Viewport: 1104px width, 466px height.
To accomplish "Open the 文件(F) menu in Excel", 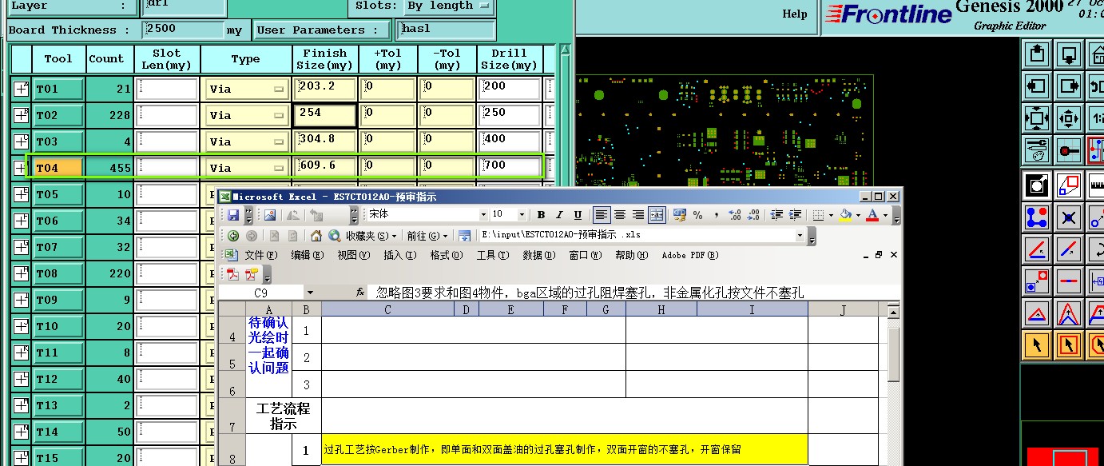I will click(260, 255).
